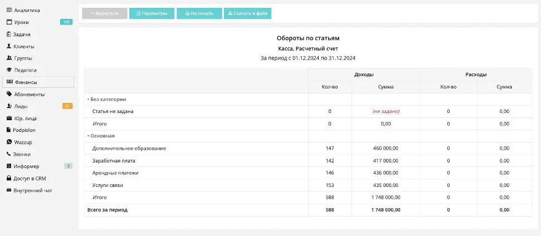This screenshot has height=236, width=541.
Task: Open the Аналитика section
Action: click(27, 10)
